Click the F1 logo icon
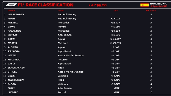The height and width of the screenshot is (96, 171). (x=11, y=5)
